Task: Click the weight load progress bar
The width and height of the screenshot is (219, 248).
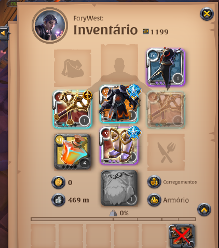Action: [x=113, y=219]
